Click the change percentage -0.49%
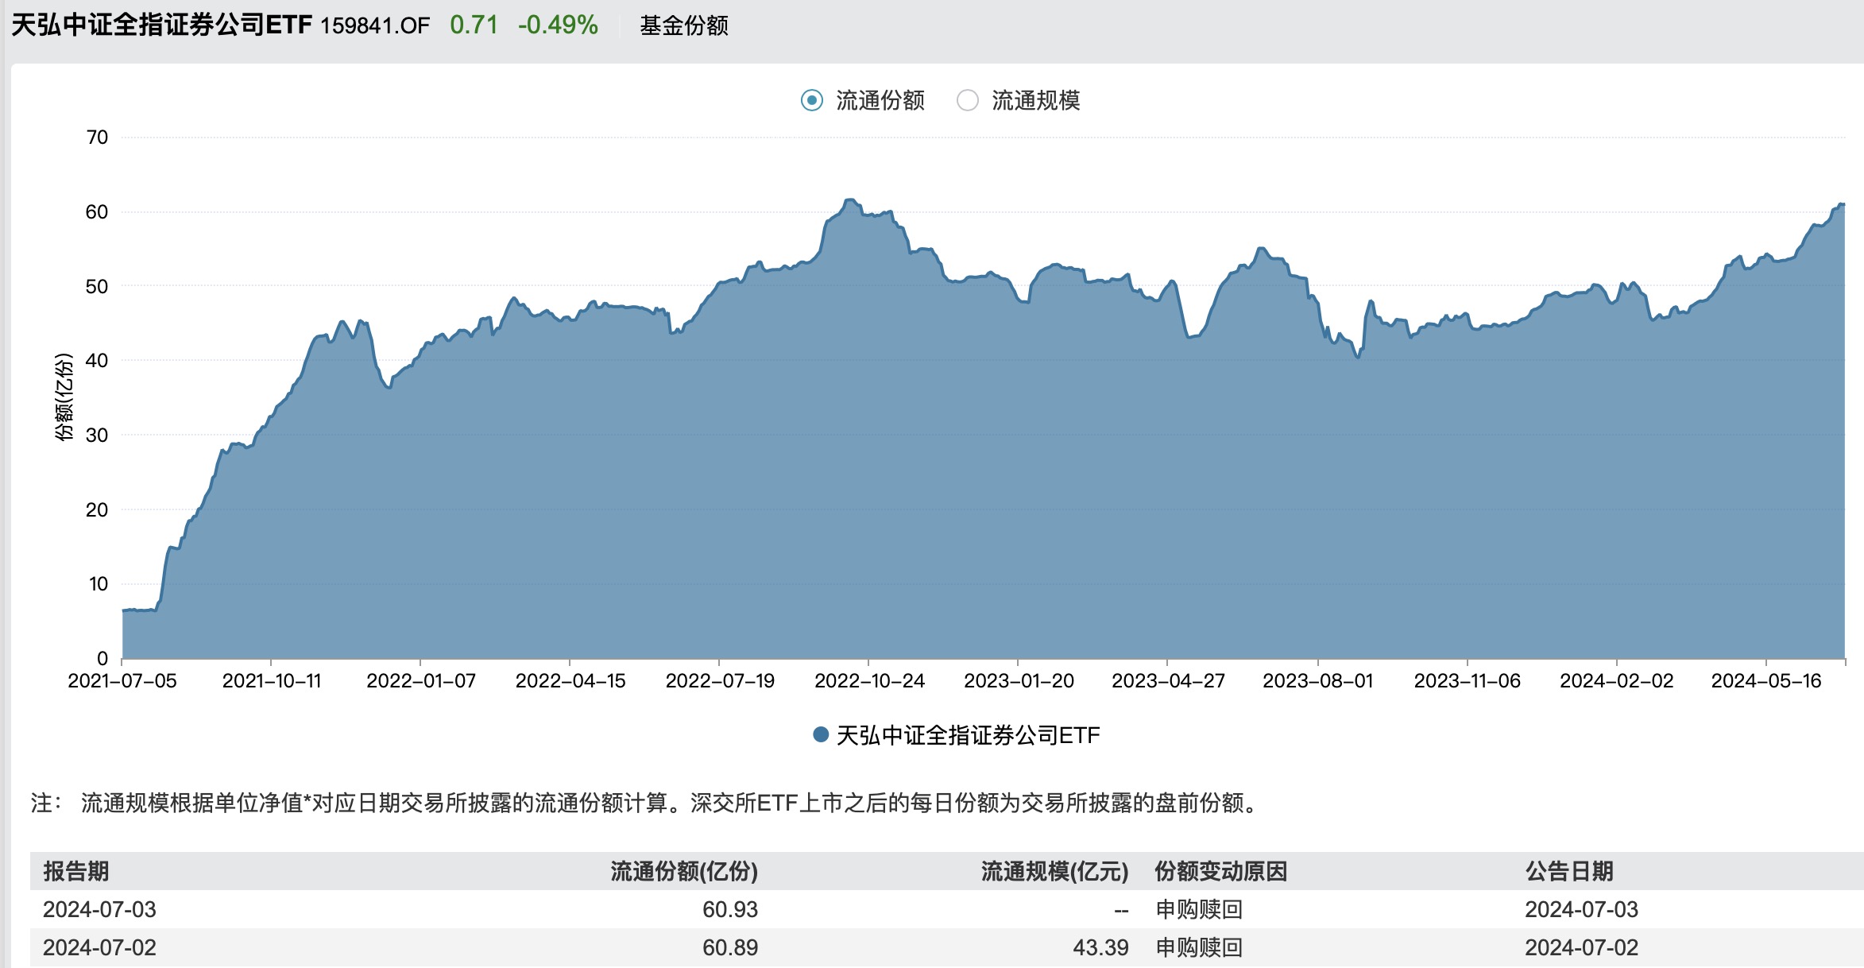 558,25
